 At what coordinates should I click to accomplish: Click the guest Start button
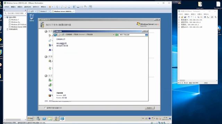pos(30,118)
